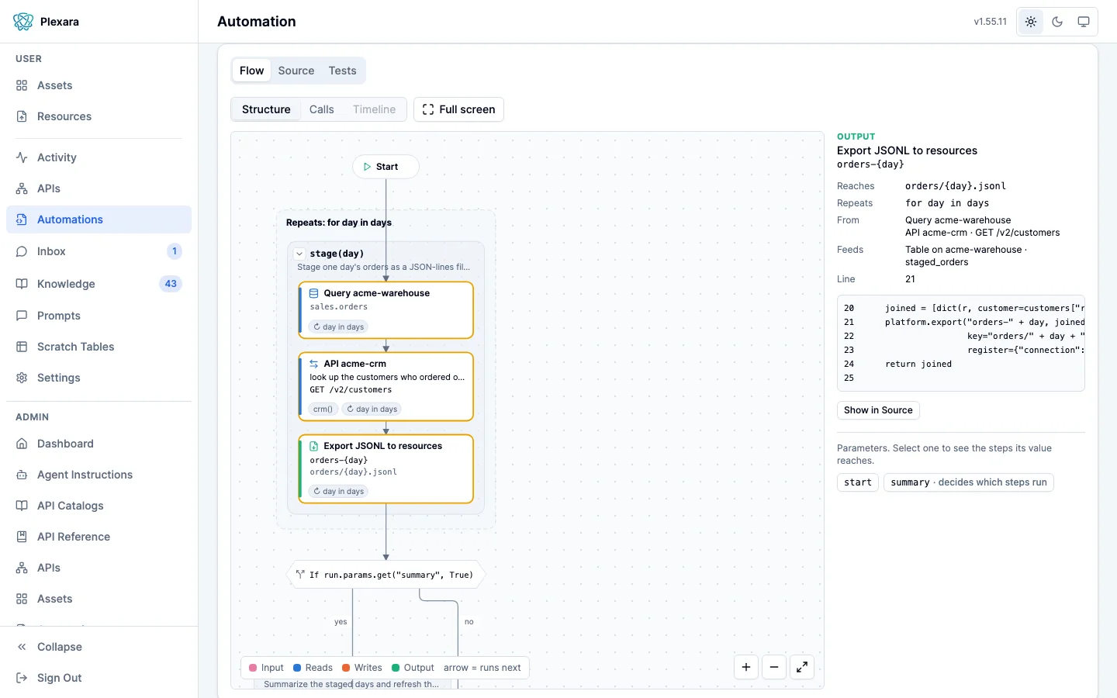This screenshot has height=698, width=1117.
Task: Sign Out of Plexara
Action: [99, 678]
